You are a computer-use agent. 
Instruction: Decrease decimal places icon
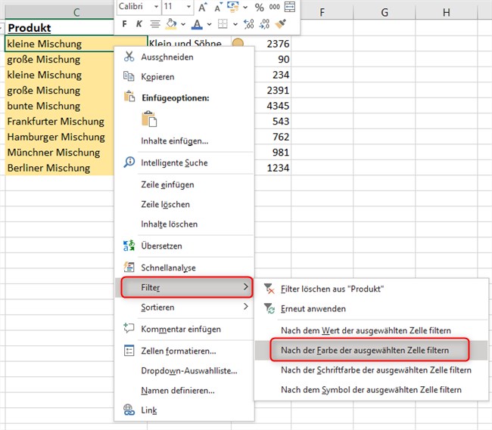tap(264, 23)
